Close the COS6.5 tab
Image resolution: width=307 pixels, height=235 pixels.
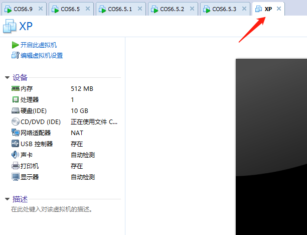click(x=88, y=9)
